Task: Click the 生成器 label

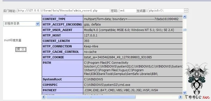Action: 142,11
